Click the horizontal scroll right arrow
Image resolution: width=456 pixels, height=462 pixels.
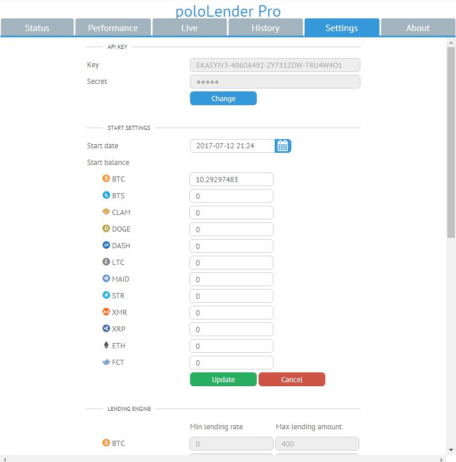pos(442,459)
